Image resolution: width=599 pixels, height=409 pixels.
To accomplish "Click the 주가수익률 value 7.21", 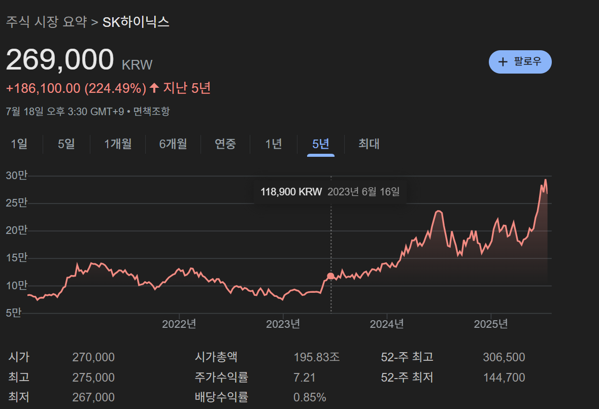I will coord(305,378).
